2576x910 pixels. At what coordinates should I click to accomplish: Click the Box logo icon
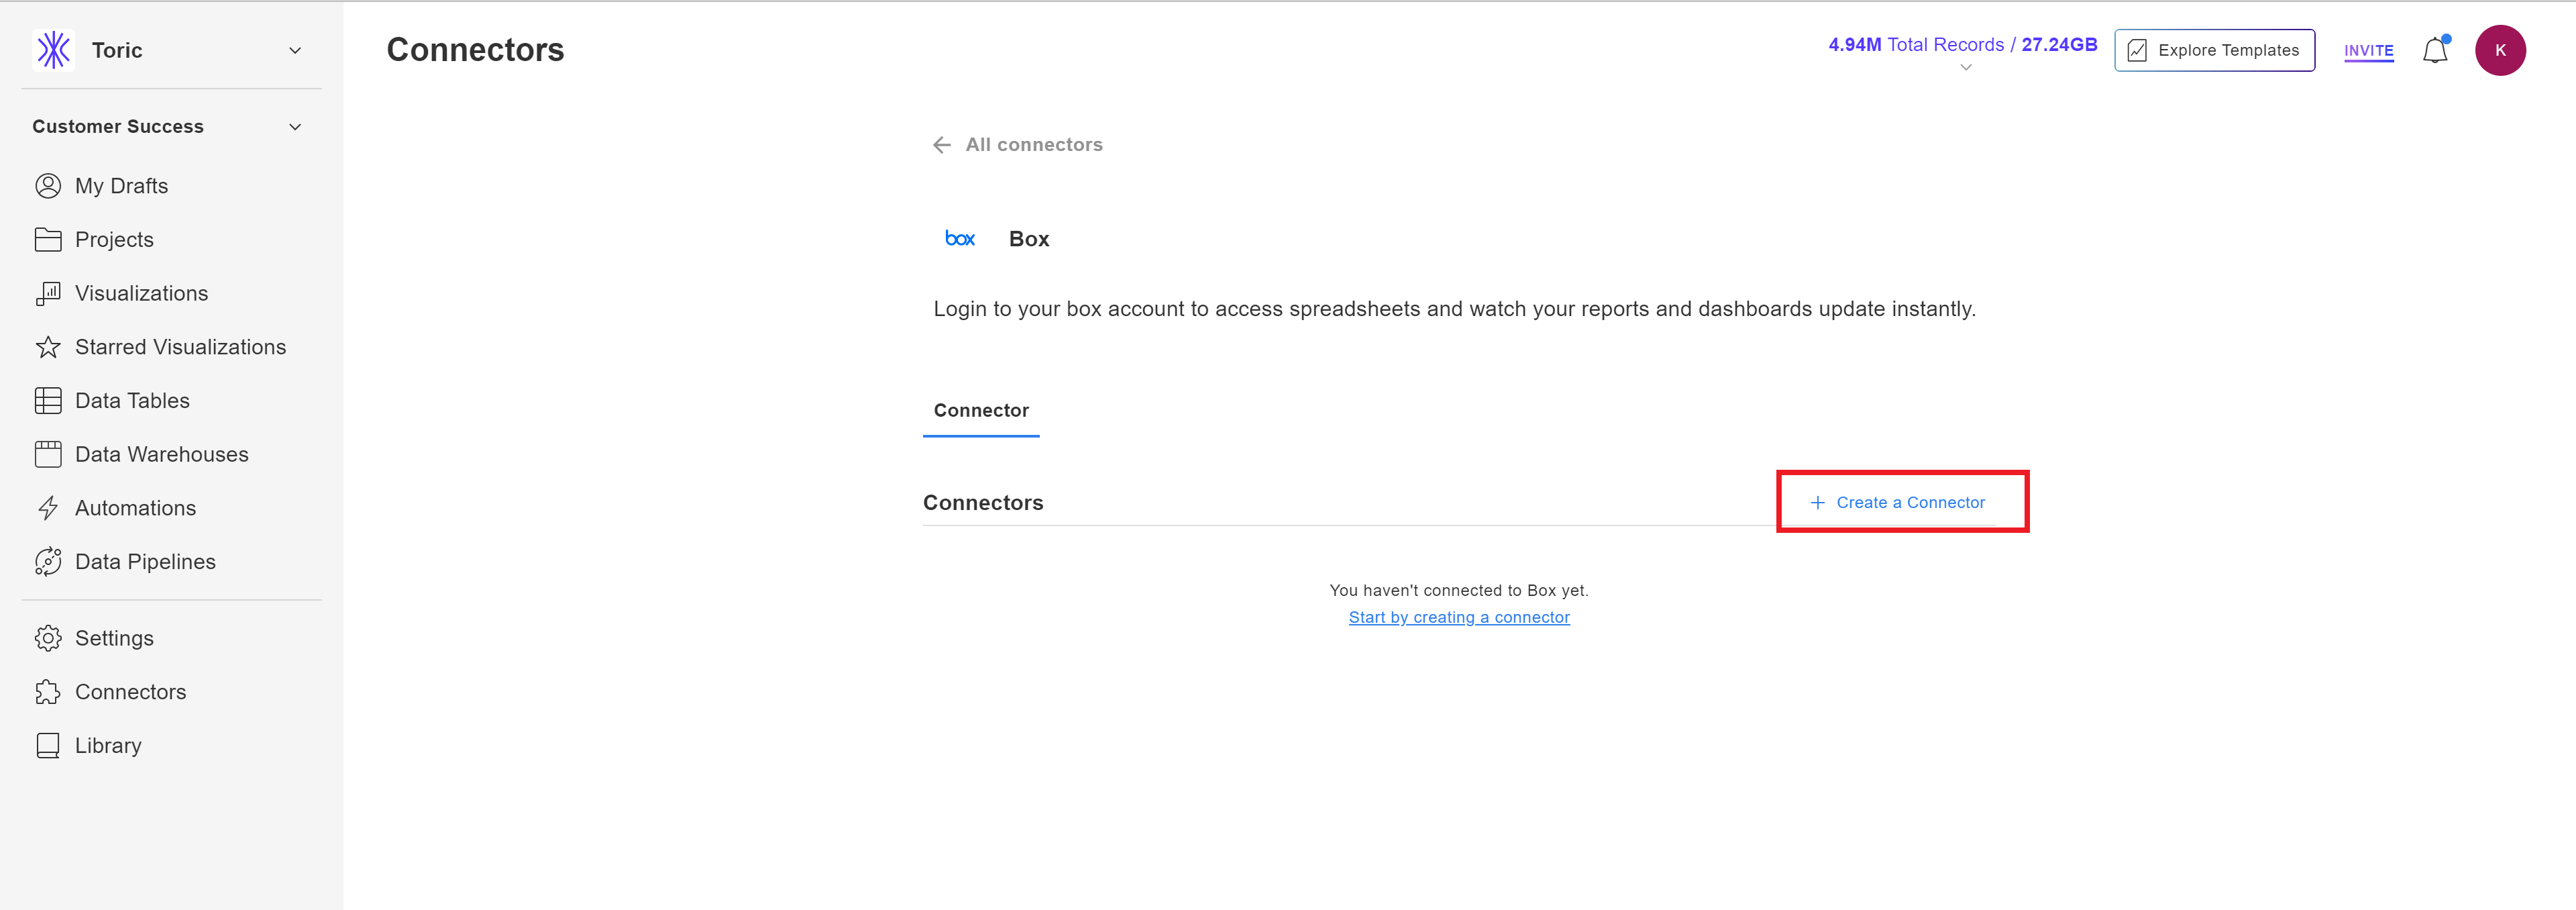click(x=960, y=239)
